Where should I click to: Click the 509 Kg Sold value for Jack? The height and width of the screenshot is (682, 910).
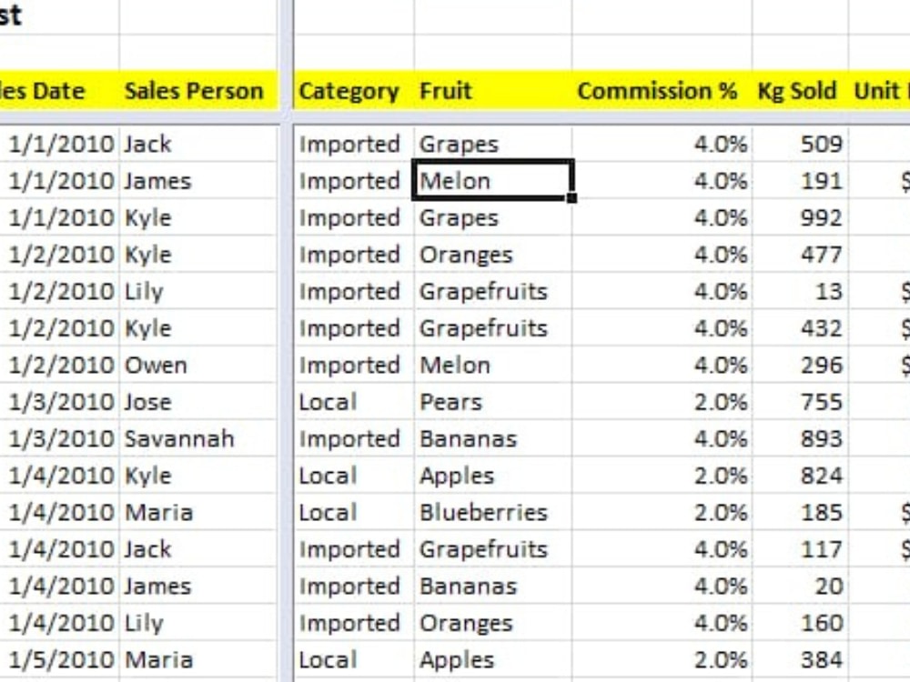pyautogui.click(x=800, y=144)
